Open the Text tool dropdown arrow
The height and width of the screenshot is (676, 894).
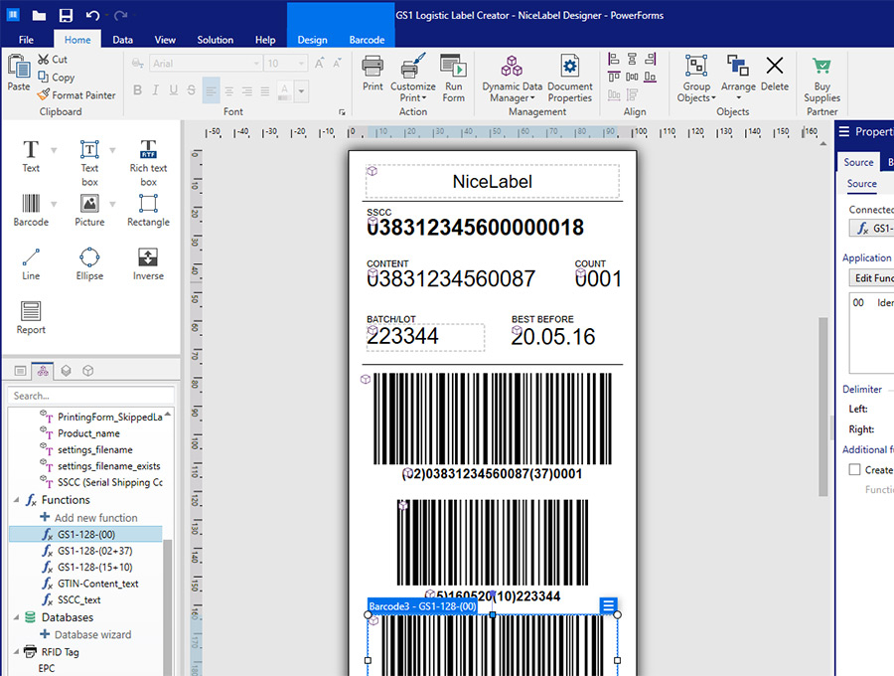(54, 150)
